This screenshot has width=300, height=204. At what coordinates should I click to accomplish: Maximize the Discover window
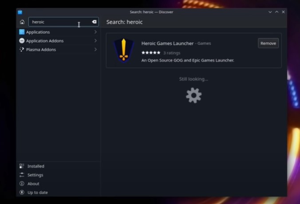pos(276,12)
